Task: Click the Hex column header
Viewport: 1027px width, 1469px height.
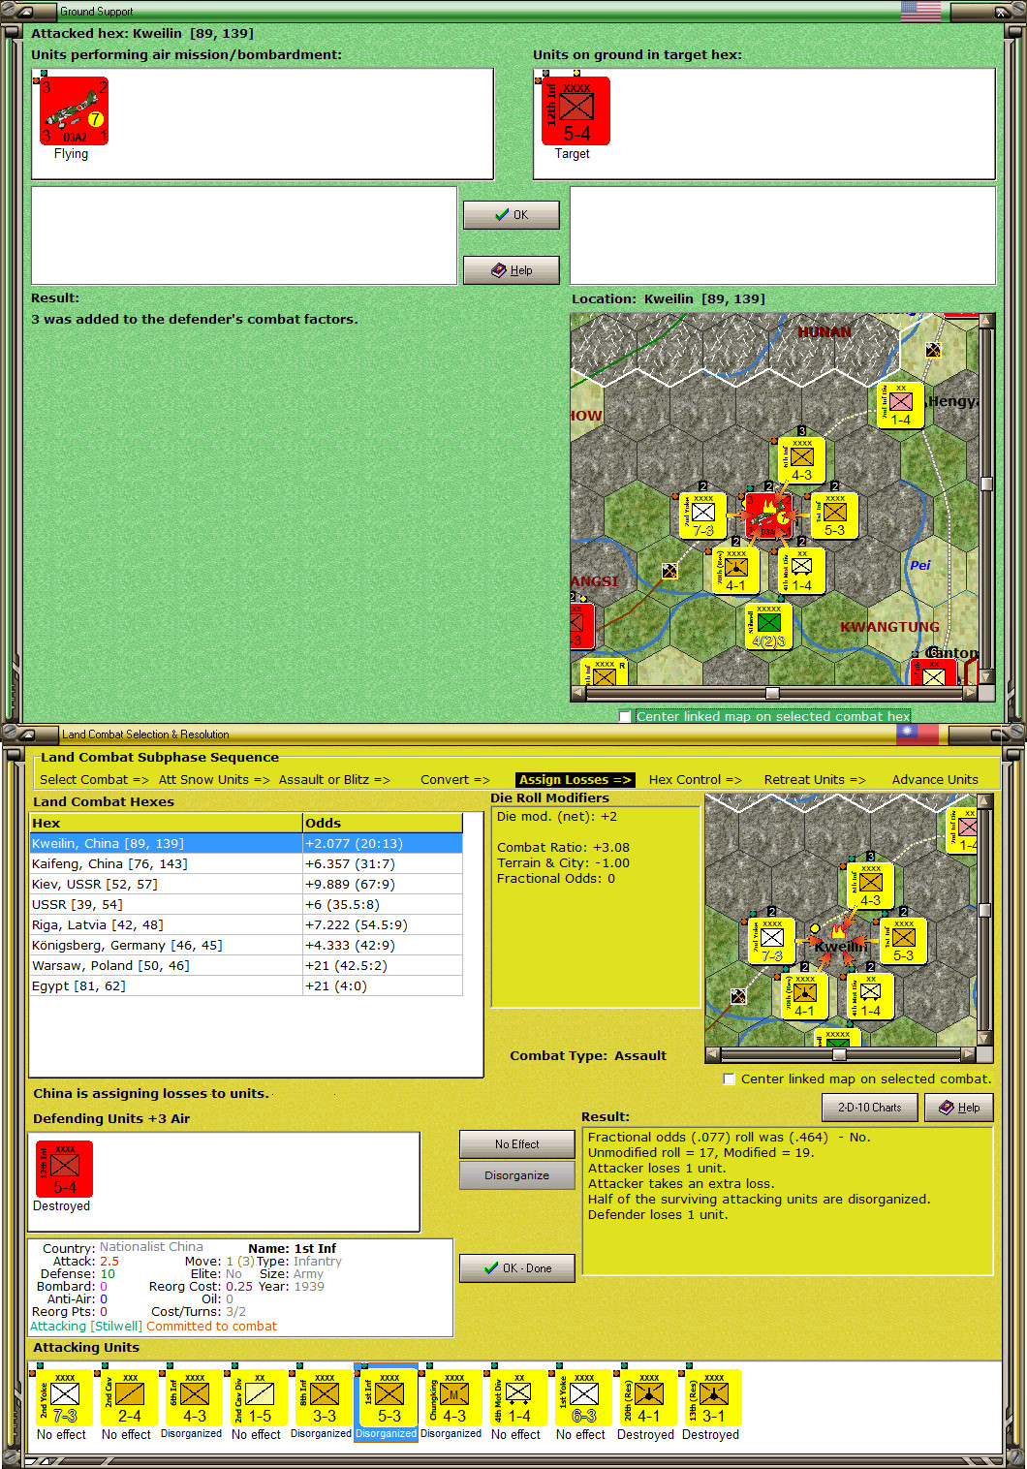Action: pos(166,823)
